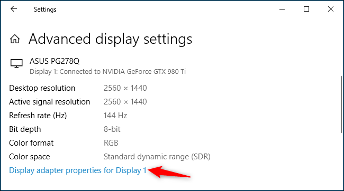
Task: Select the Advanced display settings heading
Action: pyautogui.click(x=111, y=40)
